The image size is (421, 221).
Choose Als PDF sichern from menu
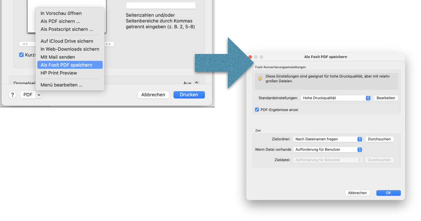coord(60,21)
